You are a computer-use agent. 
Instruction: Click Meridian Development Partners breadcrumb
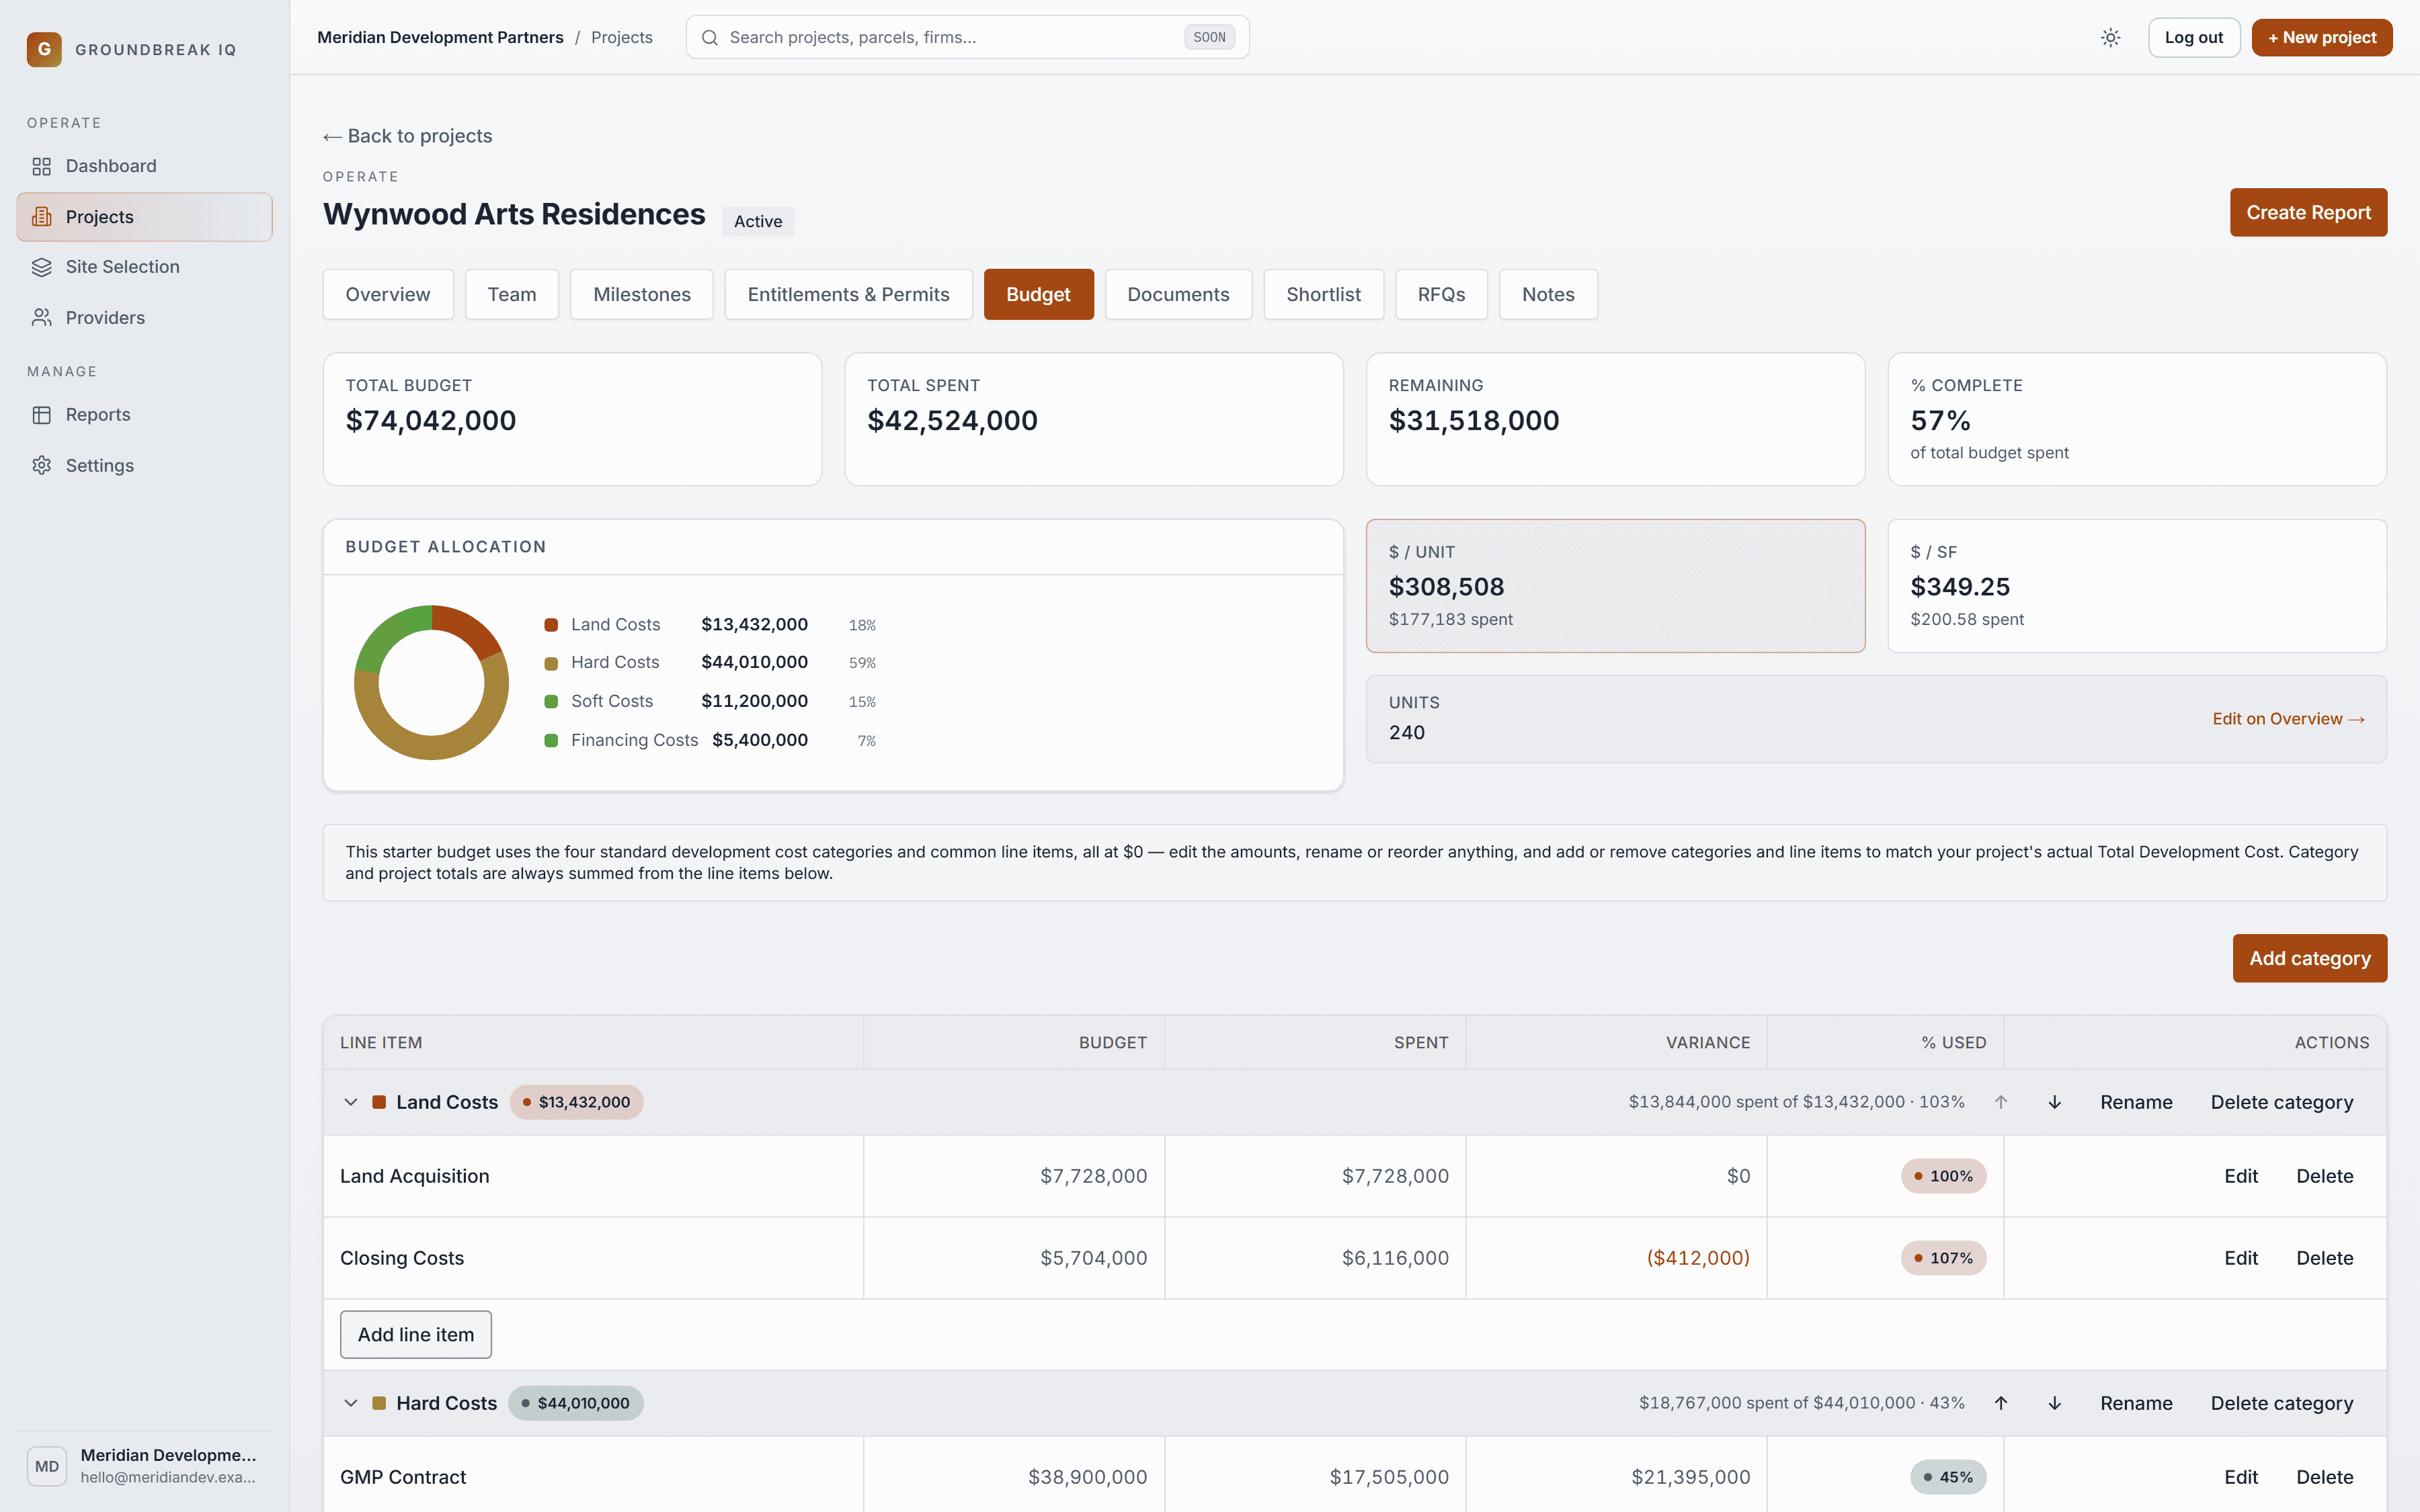440,38
